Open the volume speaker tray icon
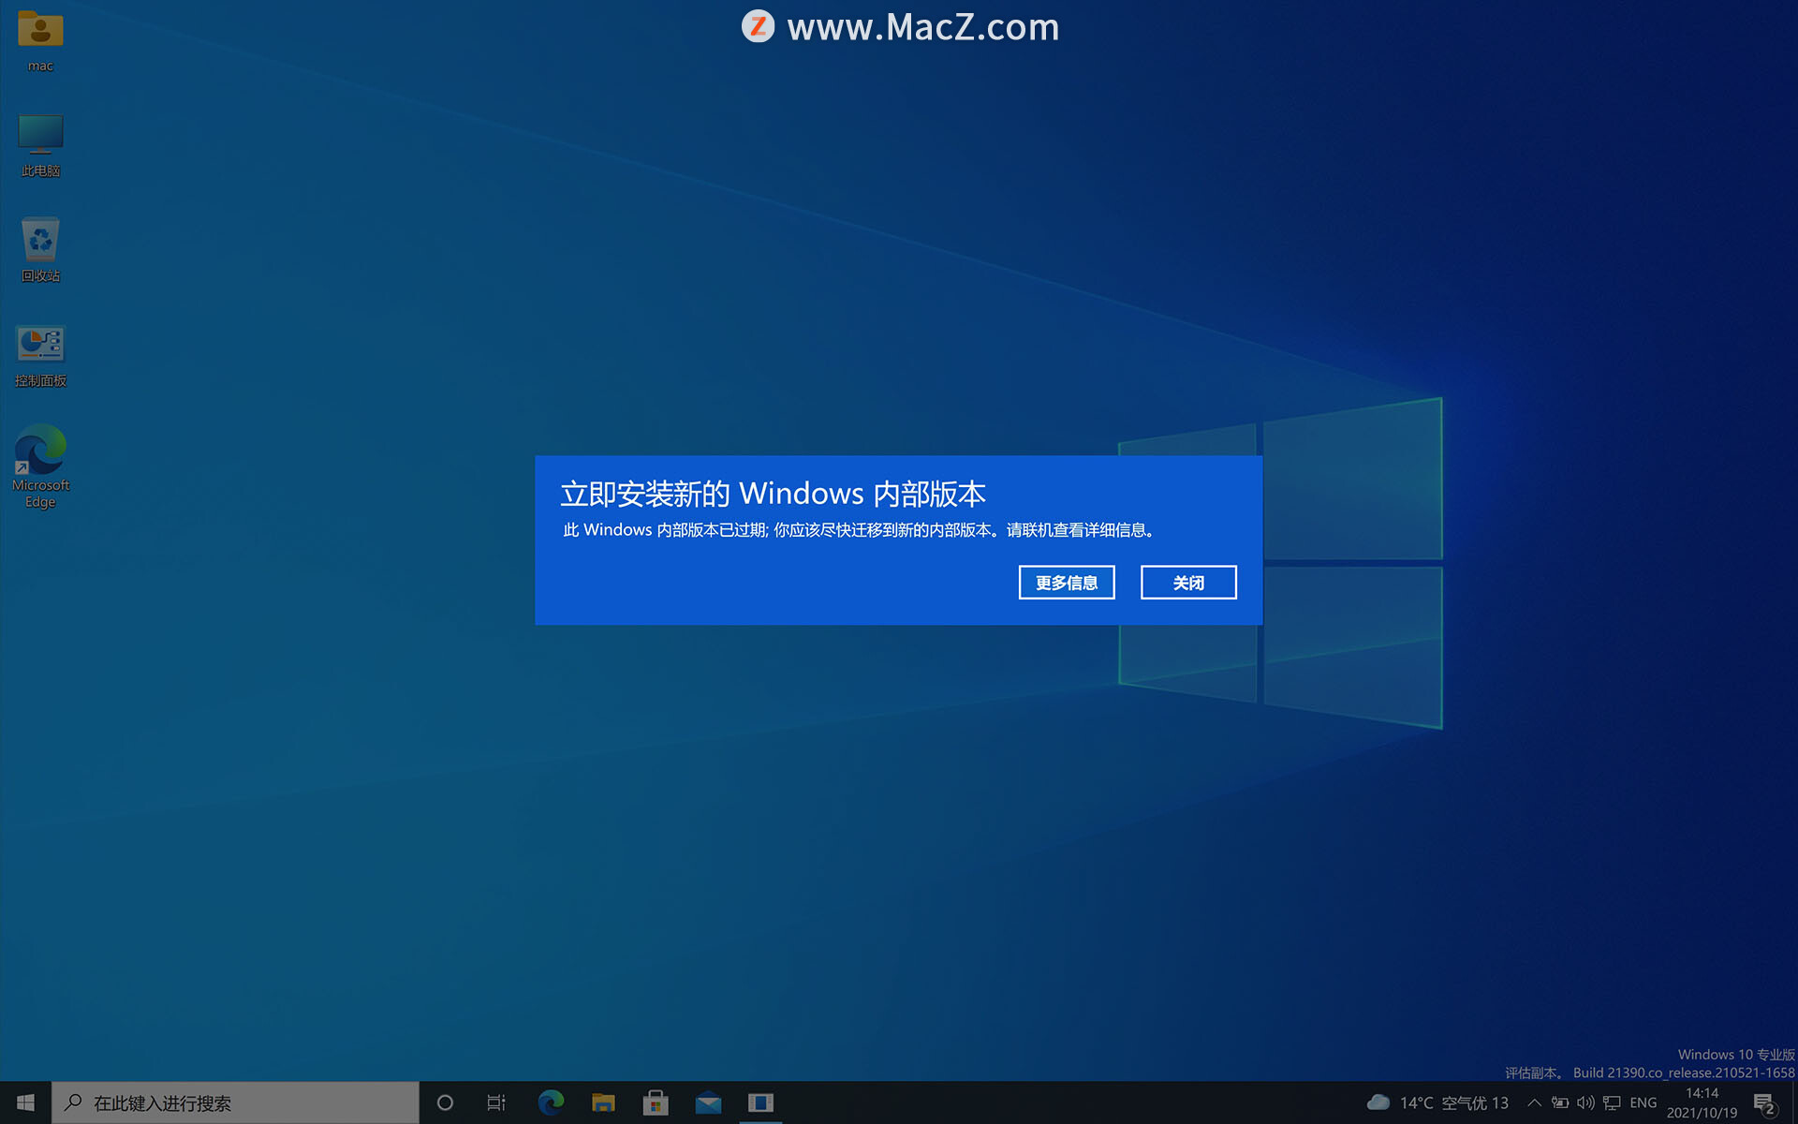This screenshot has height=1124, width=1798. point(1585,1102)
